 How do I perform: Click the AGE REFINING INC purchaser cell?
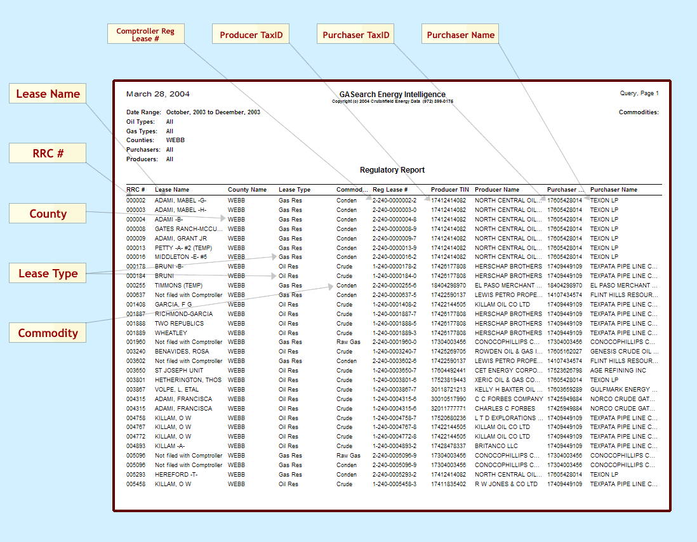[x=618, y=371]
